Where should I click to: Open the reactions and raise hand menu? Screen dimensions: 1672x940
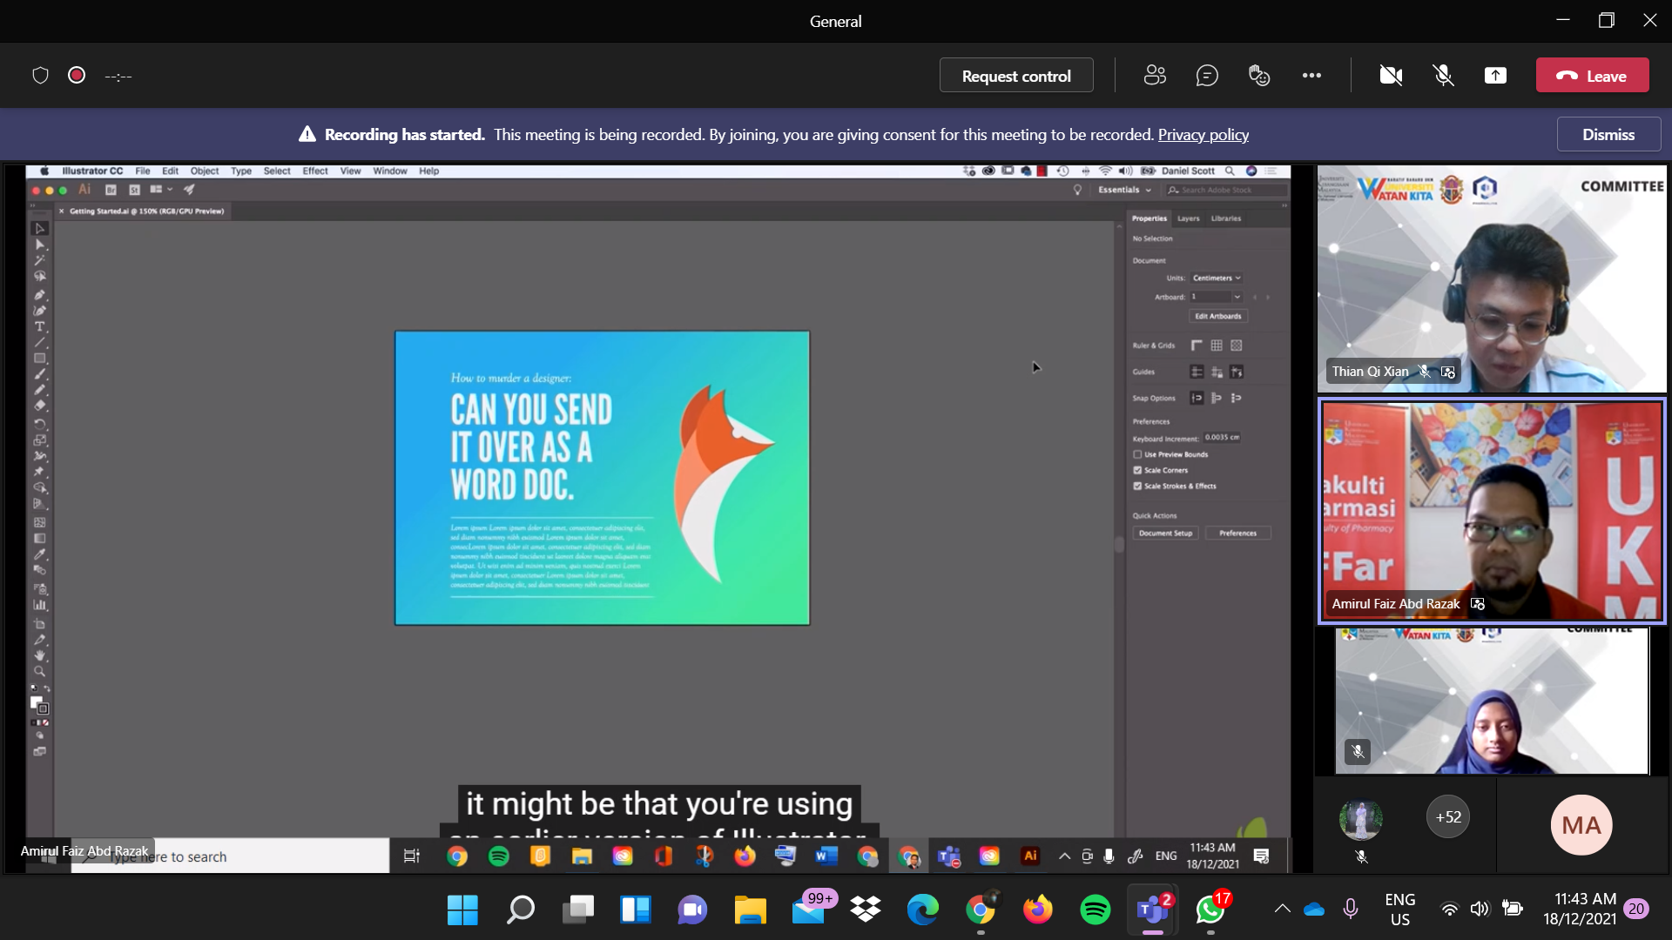(x=1259, y=76)
